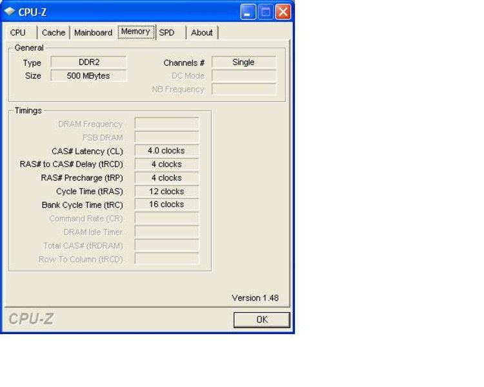Click the tRP 4 clocks value
Image resolution: width=484 pixels, height=387 pixels.
[x=166, y=178]
